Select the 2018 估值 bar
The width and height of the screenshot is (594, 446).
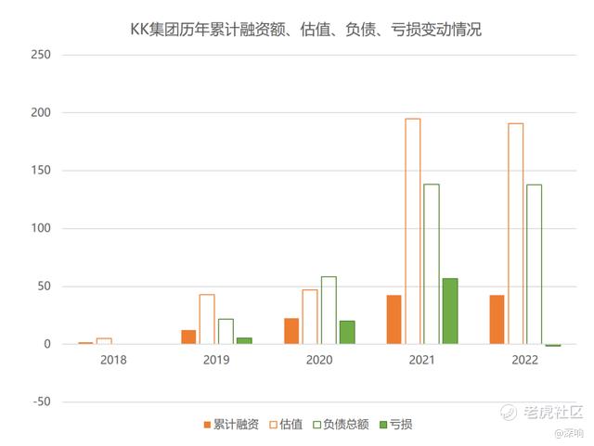[x=104, y=341]
